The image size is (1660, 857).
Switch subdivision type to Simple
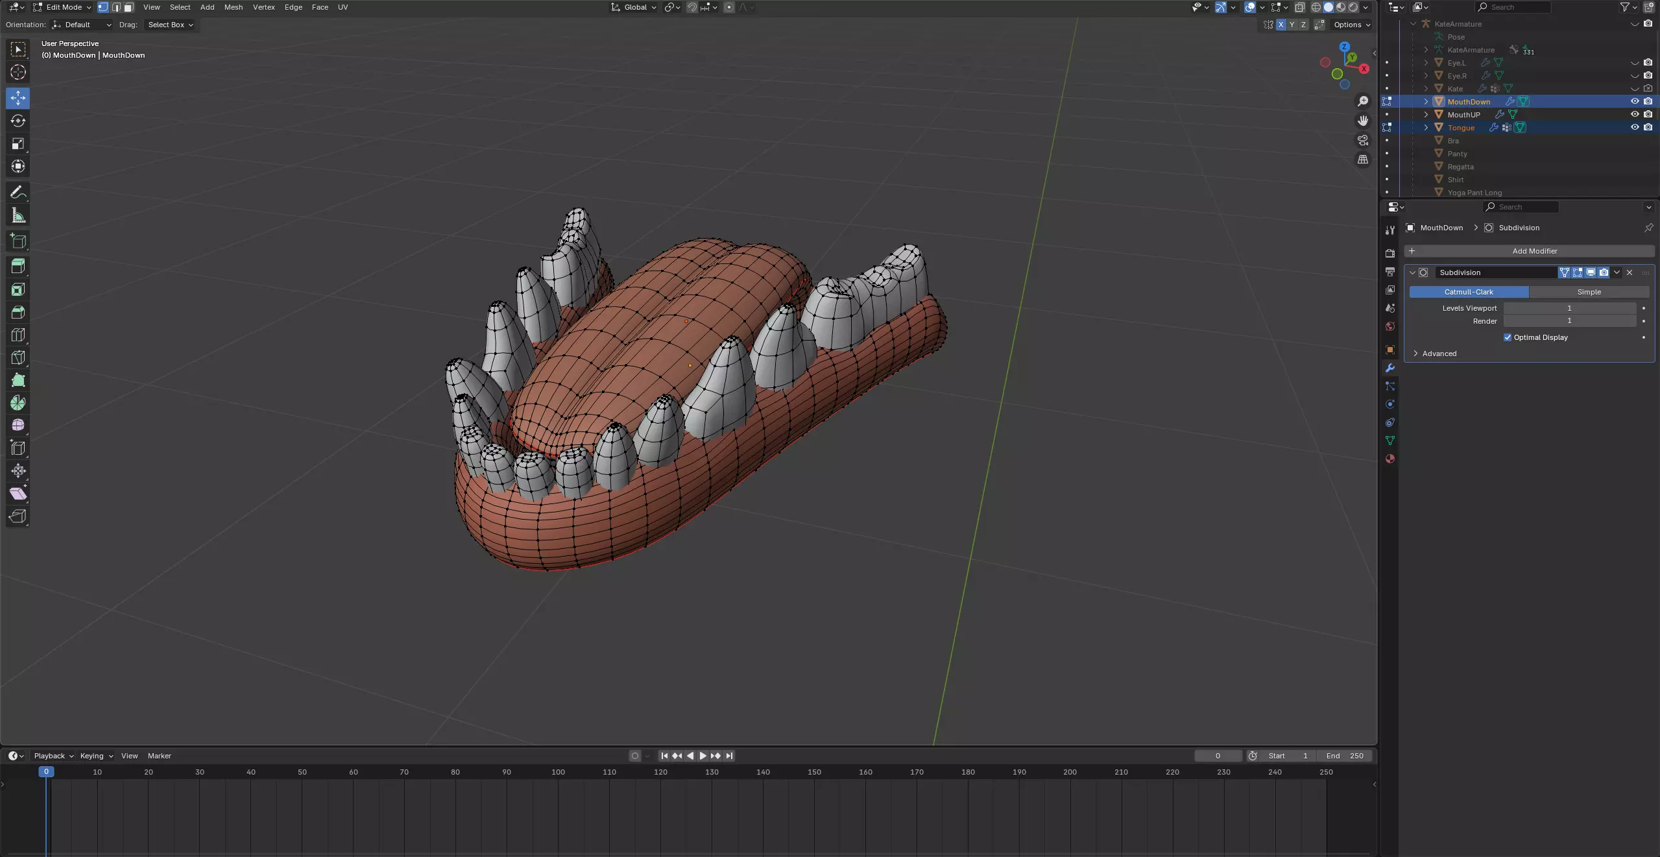click(x=1588, y=292)
